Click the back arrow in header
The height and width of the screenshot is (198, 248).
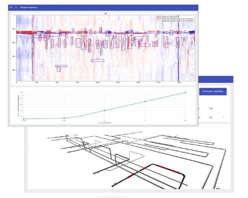(16, 7)
